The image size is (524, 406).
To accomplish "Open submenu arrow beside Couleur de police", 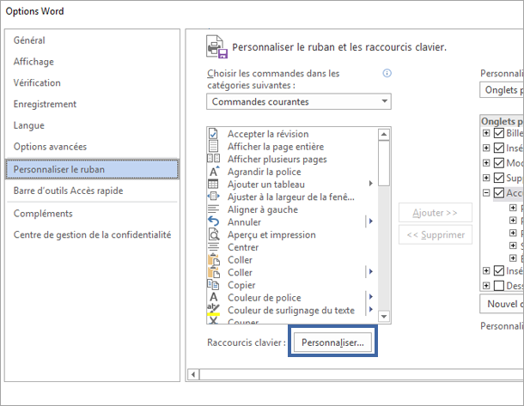I will point(370,296).
